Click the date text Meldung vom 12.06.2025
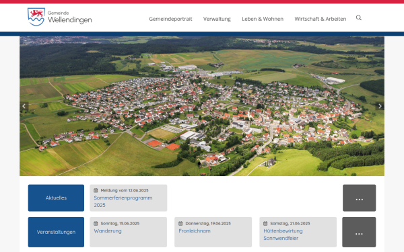 125,190
